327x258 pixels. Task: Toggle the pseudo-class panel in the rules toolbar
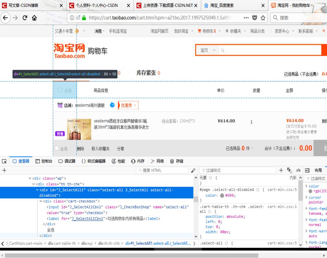click(x=289, y=170)
